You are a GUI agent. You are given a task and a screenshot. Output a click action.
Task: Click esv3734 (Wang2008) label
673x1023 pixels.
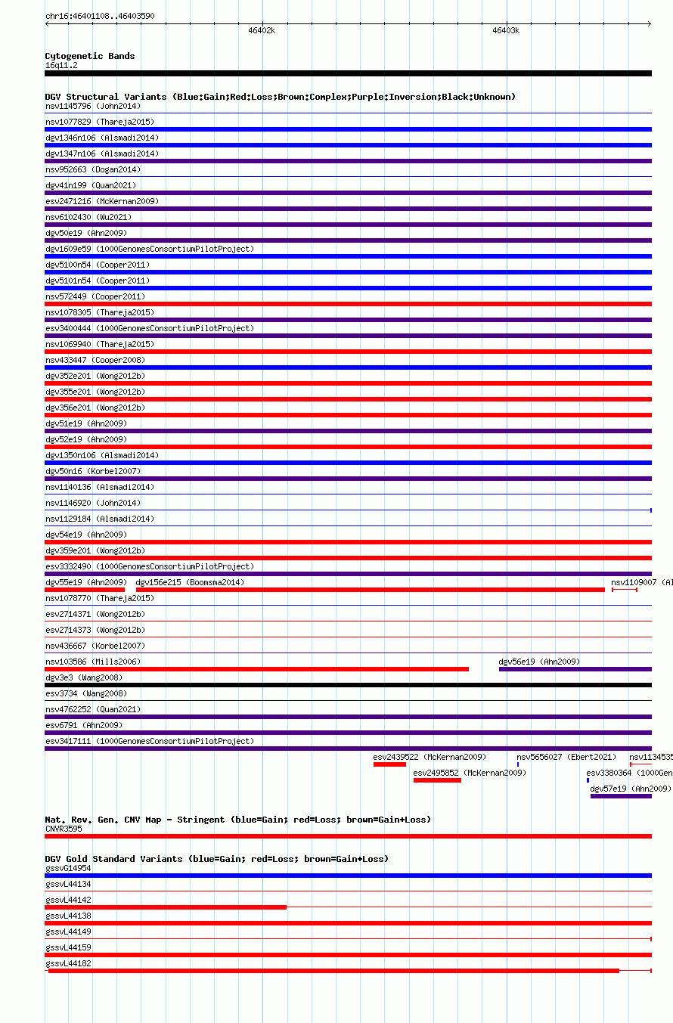[86, 693]
